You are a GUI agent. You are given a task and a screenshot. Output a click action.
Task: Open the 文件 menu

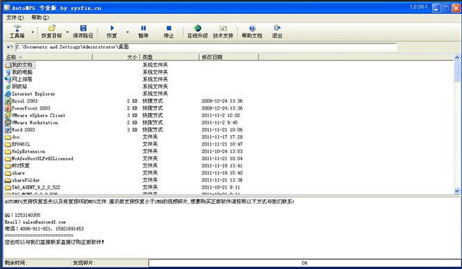(15, 17)
